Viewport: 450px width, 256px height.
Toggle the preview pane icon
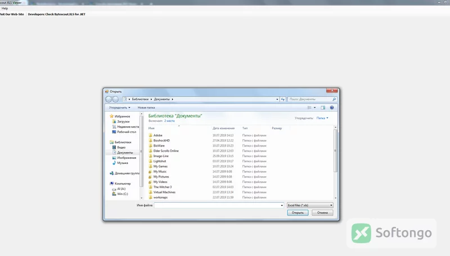(x=323, y=108)
